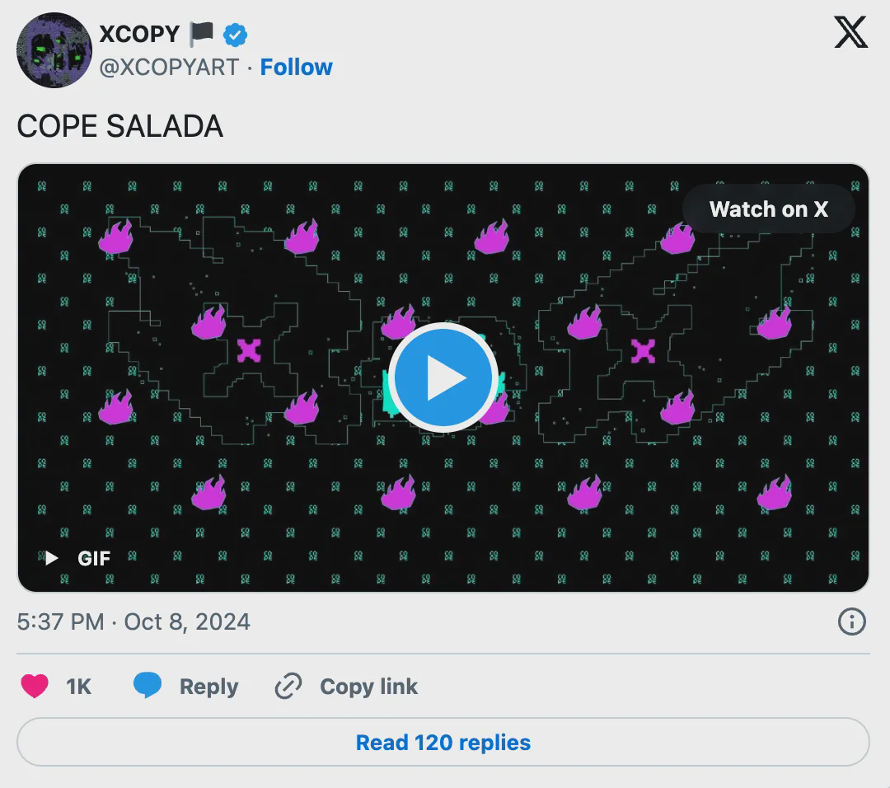Click the 1K likes count
The image size is (890, 788).
[x=78, y=687]
